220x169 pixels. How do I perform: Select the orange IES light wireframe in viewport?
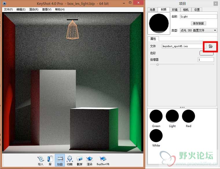[x=72, y=29]
